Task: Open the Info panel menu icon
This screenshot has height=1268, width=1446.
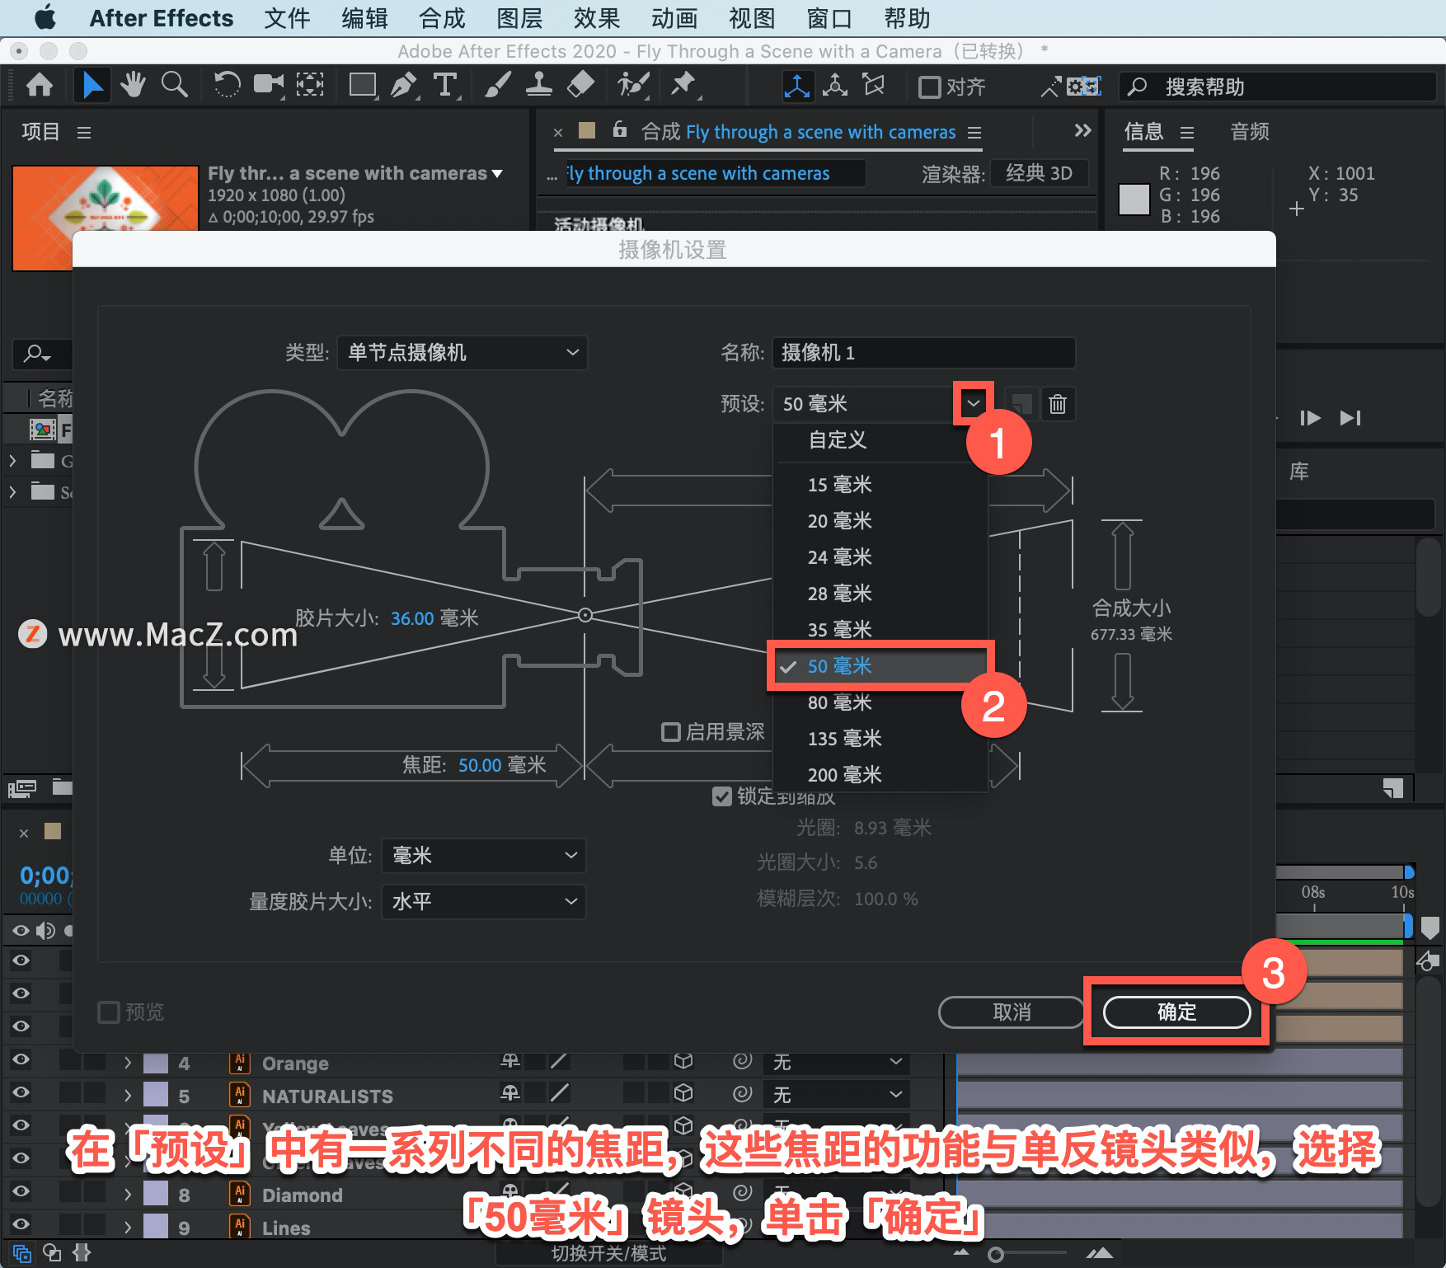Action: click(1187, 132)
